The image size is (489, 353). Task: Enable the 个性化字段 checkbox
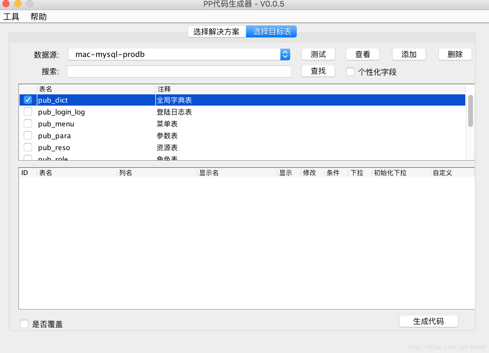tap(350, 72)
